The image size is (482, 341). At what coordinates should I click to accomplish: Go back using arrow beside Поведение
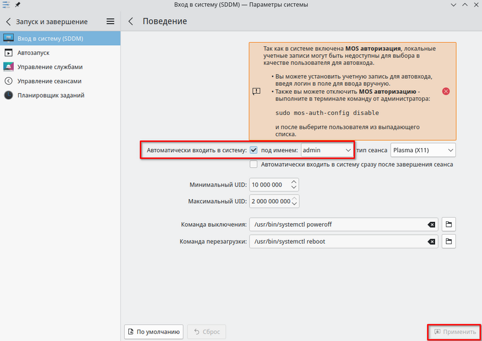(x=131, y=22)
